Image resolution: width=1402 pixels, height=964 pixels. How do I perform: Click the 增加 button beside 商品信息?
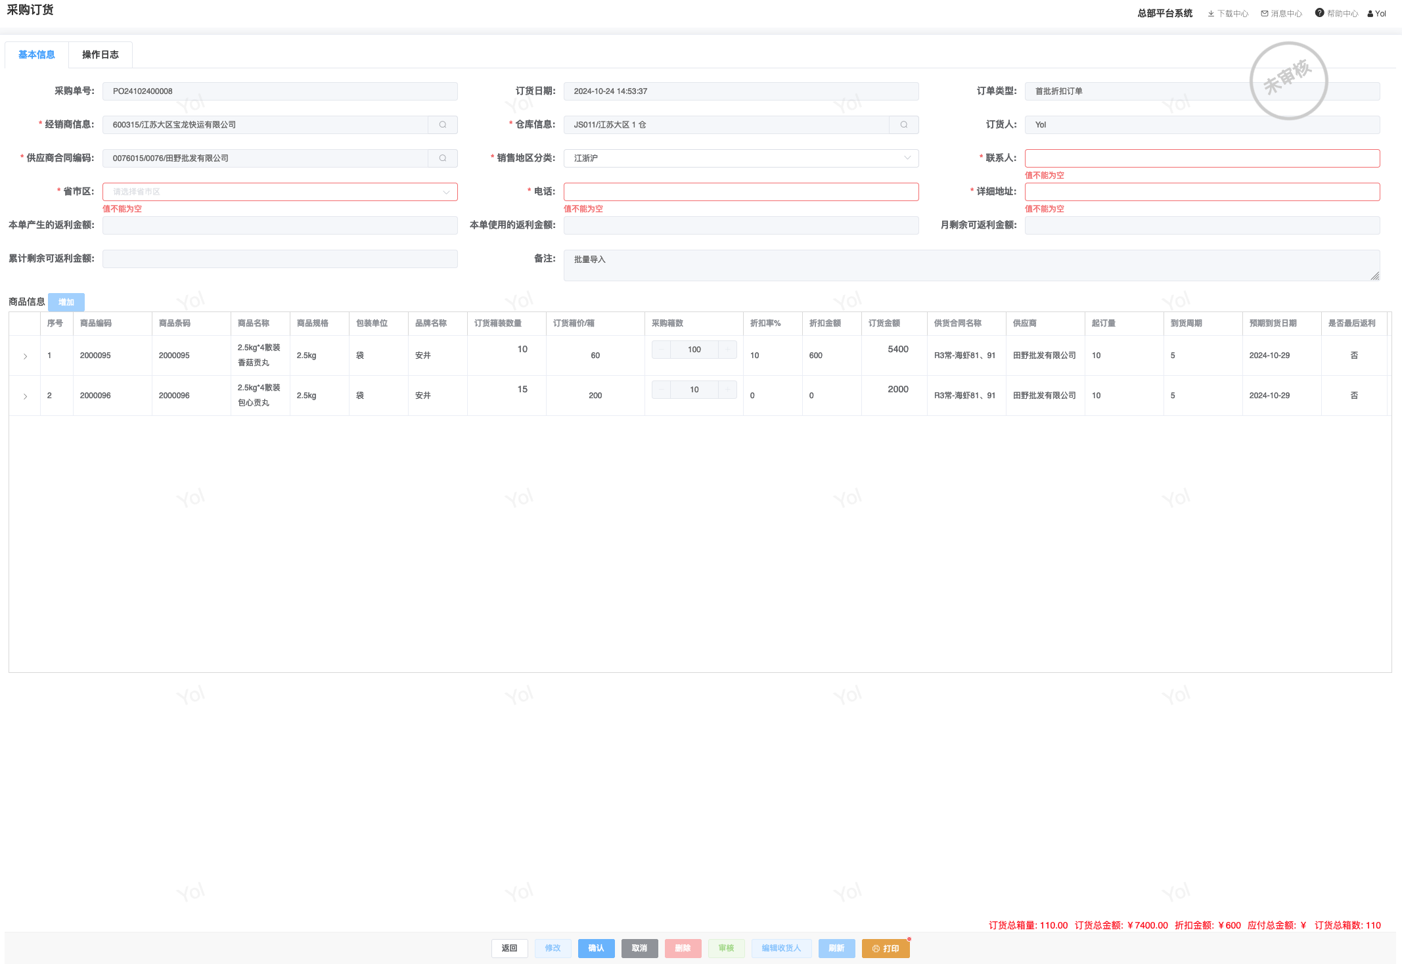(x=66, y=302)
